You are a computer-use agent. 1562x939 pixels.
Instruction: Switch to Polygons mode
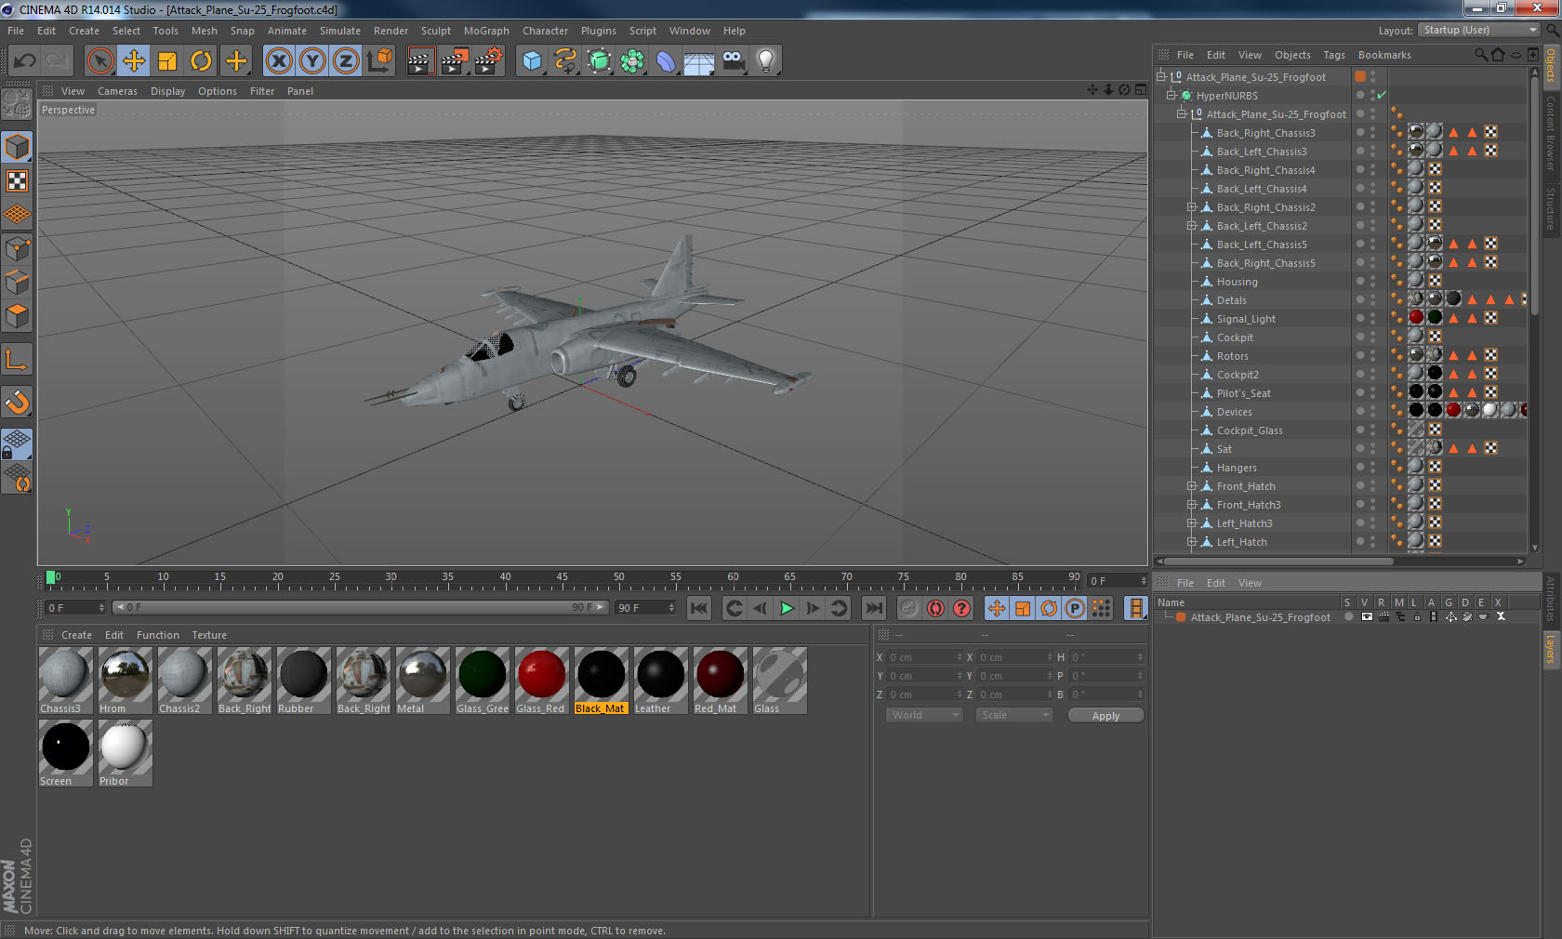coord(18,316)
